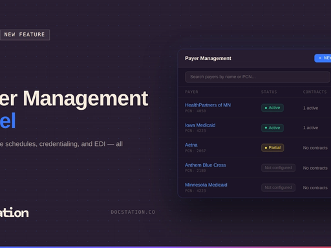Click 'No contracts' in the Minnesota Medicaid row
The height and width of the screenshot is (248, 331).
click(315, 188)
